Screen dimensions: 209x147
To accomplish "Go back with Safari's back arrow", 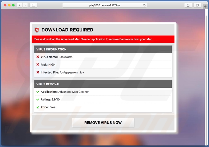I will tap(20, 5).
